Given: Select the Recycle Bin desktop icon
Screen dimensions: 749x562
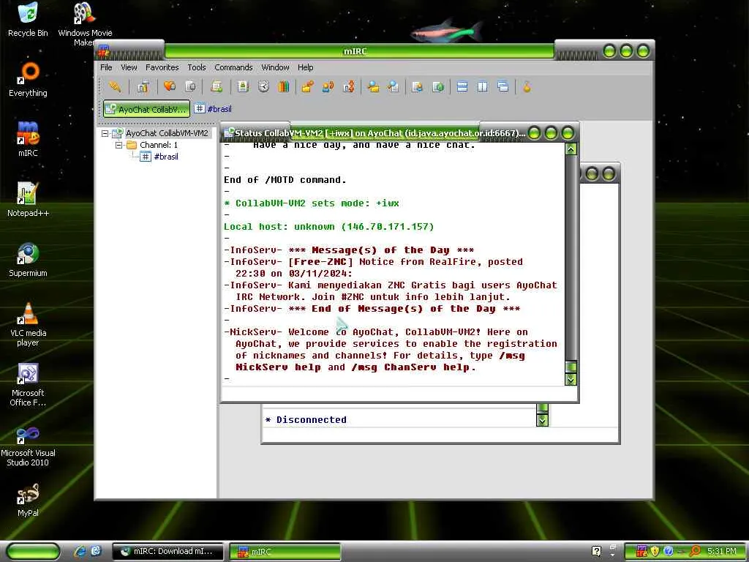Looking at the screenshot, I should (28, 19).
